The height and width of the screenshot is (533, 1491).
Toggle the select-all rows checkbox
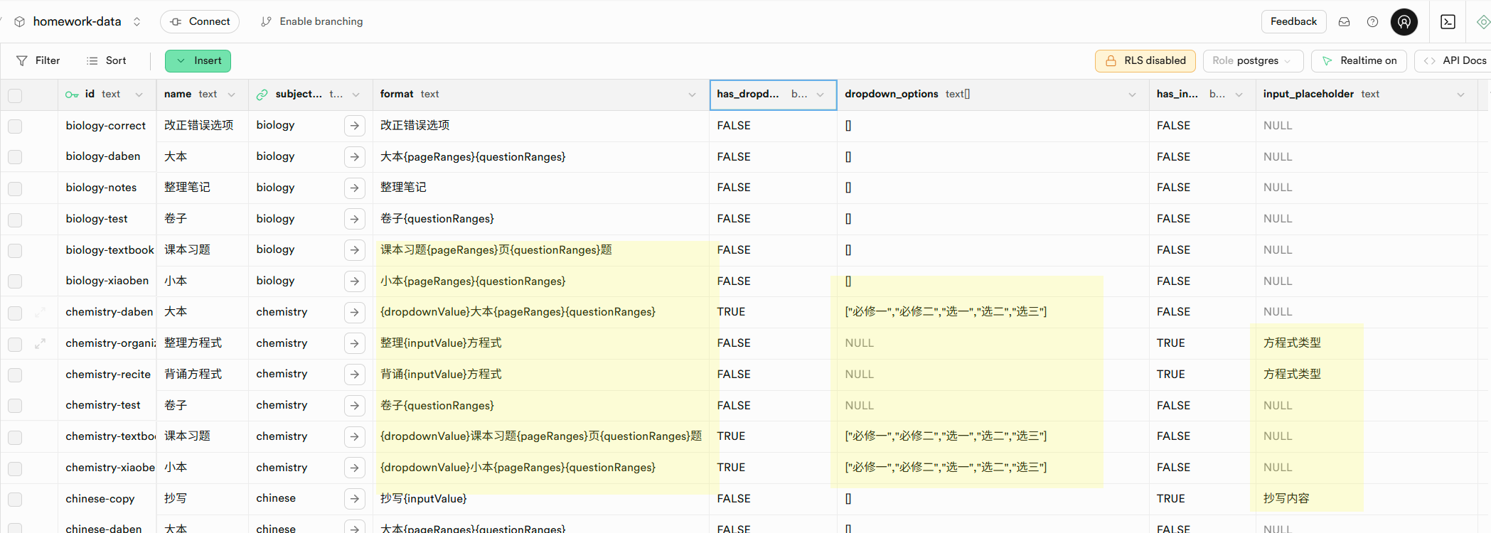click(15, 95)
